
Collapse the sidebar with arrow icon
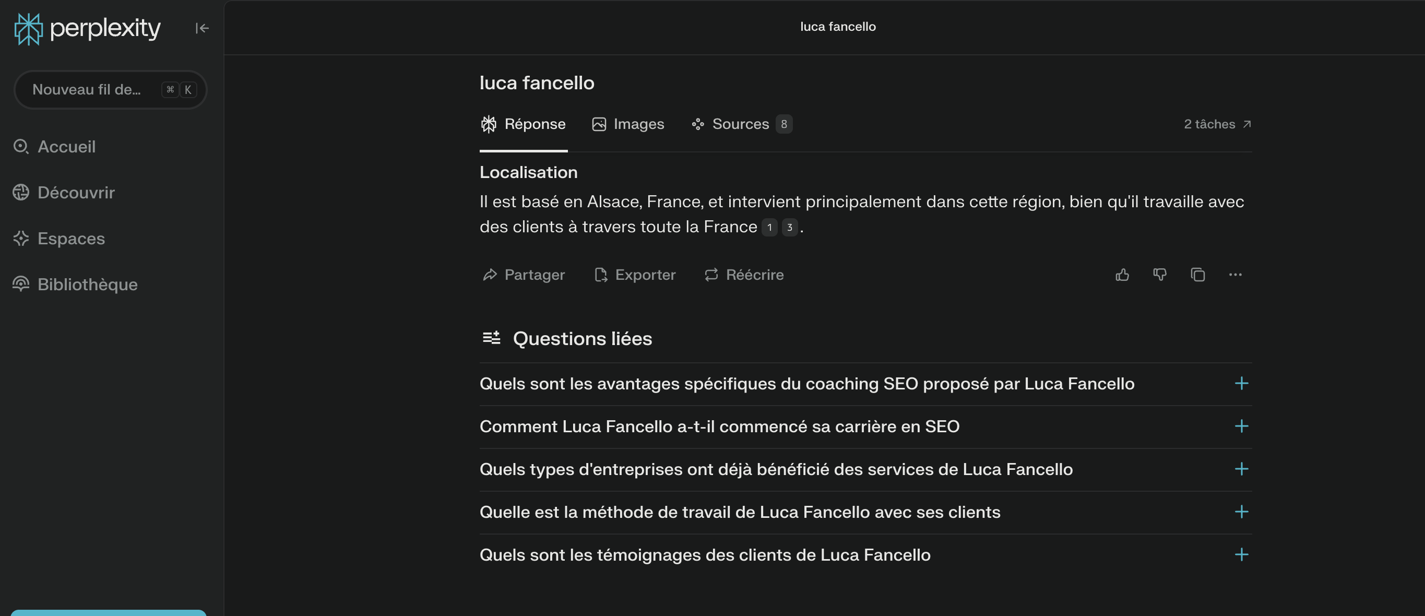tap(202, 28)
